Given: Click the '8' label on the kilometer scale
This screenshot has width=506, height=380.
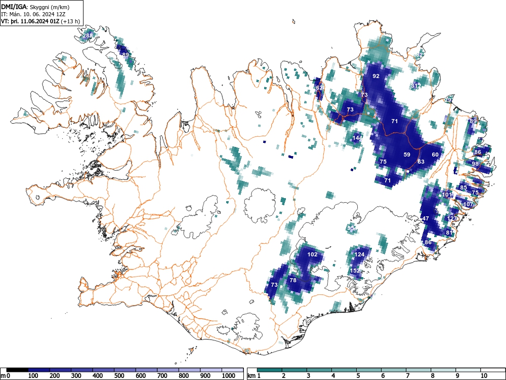Looking at the screenshot, I should click(x=433, y=375).
